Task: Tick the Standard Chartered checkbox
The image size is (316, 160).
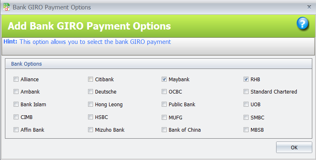Action: point(246,91)
